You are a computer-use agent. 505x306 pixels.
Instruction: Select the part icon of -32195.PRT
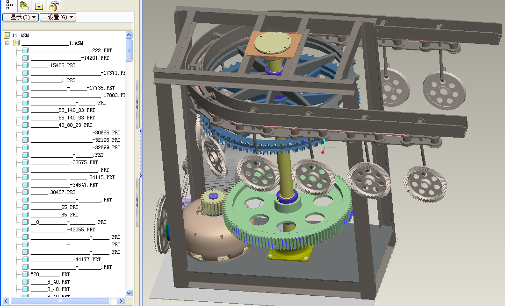pos(25,140)
